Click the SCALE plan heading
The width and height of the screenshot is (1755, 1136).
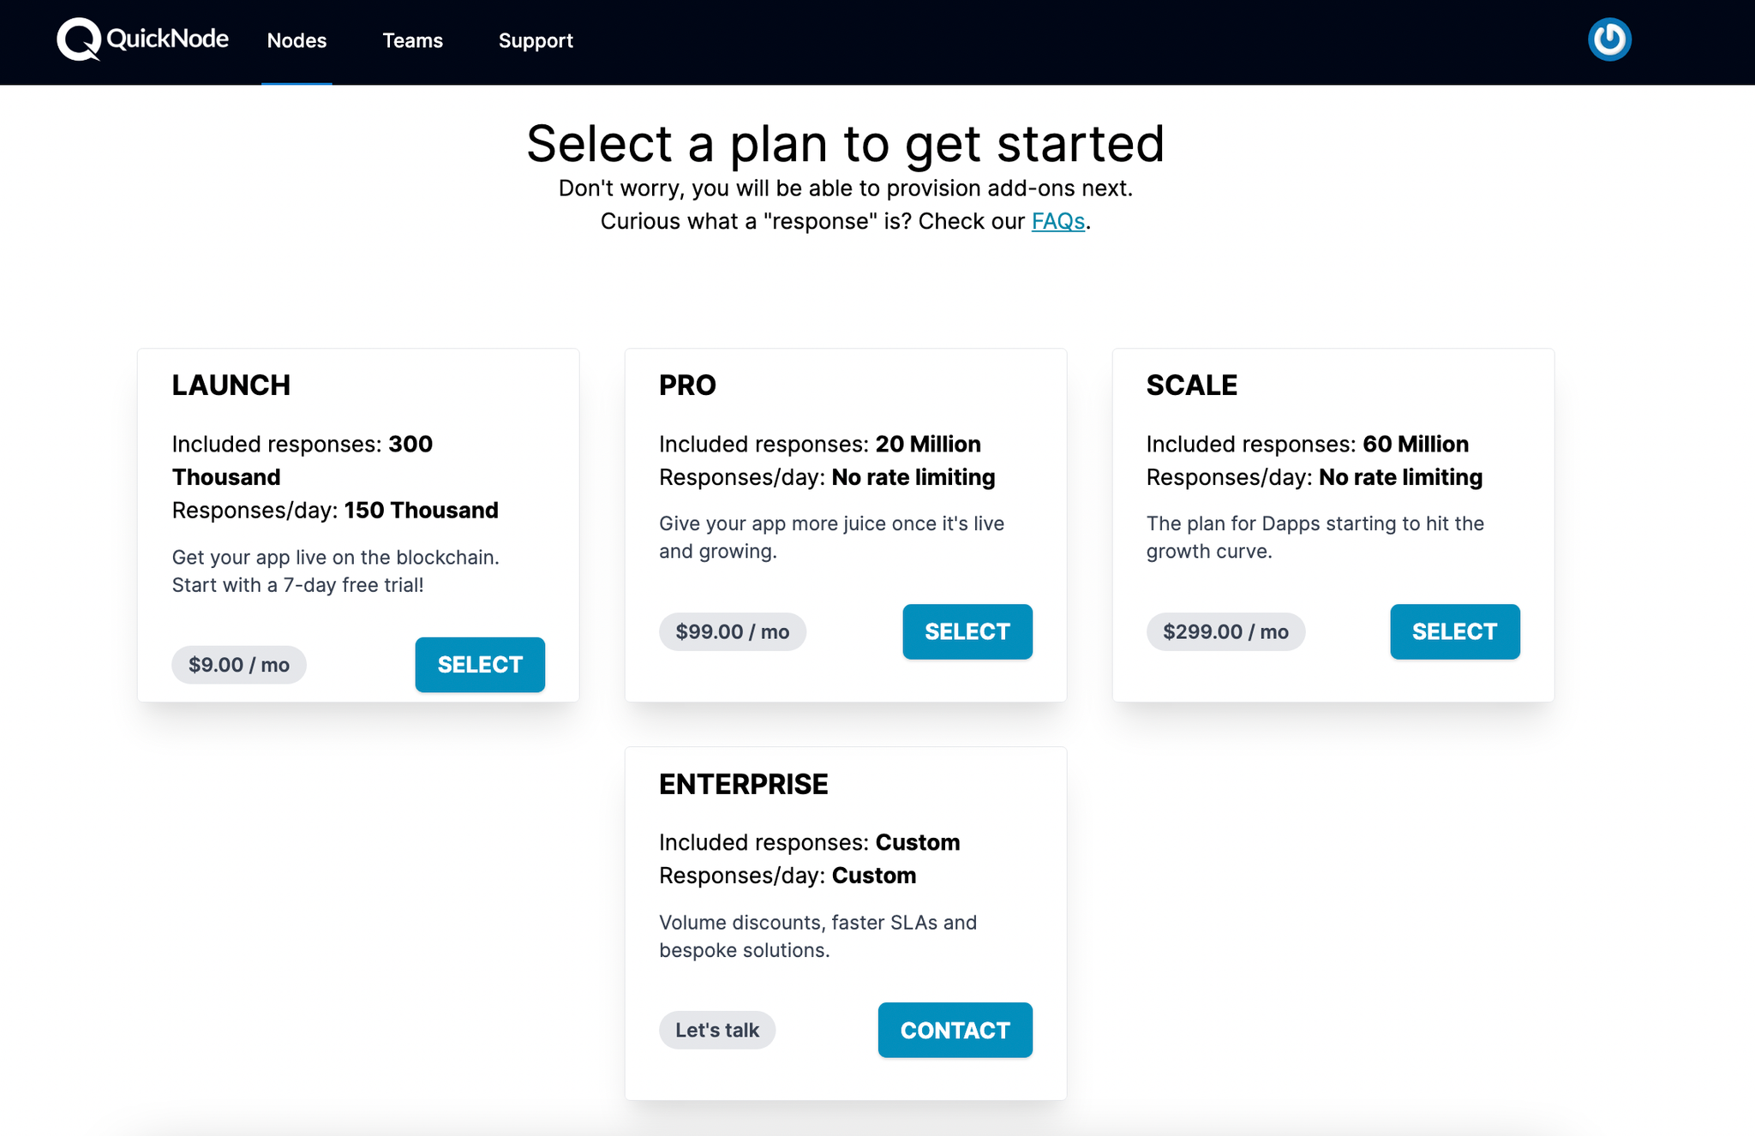[1192, 386]
